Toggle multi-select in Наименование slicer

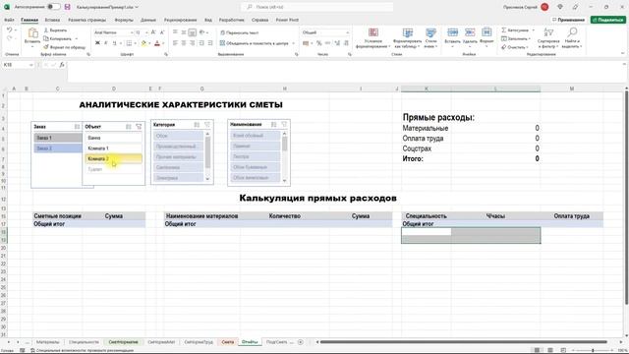click(x=273, y=125)
